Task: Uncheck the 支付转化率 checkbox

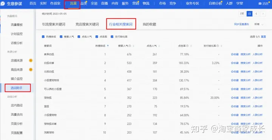Action: tap(112, 37)
